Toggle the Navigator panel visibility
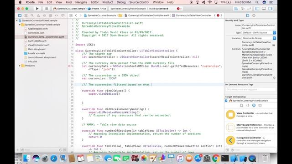 [x=257, y=9]
